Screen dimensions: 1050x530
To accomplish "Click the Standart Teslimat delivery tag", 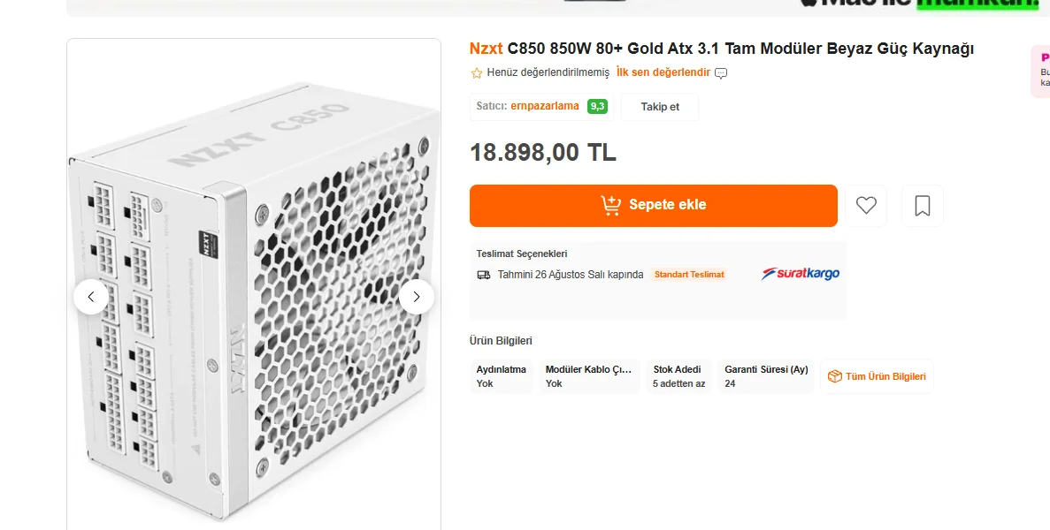I will [689, 275].
